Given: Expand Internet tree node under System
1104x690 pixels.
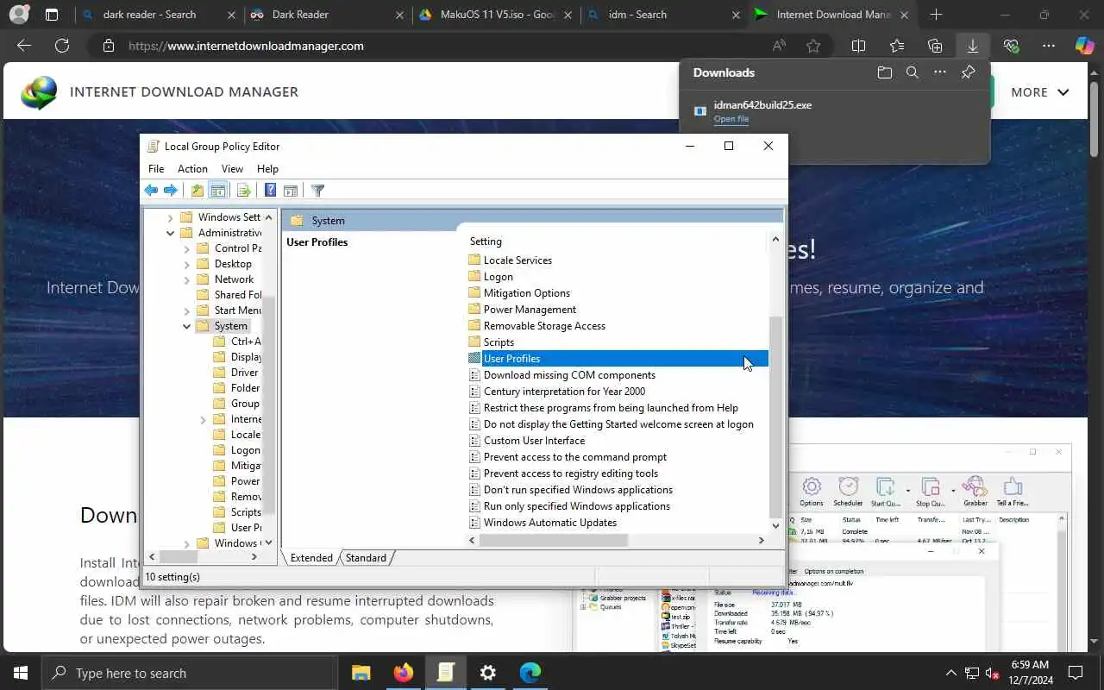Looking at the screenshot, I should pyautogui.click(x=204, y=419).
